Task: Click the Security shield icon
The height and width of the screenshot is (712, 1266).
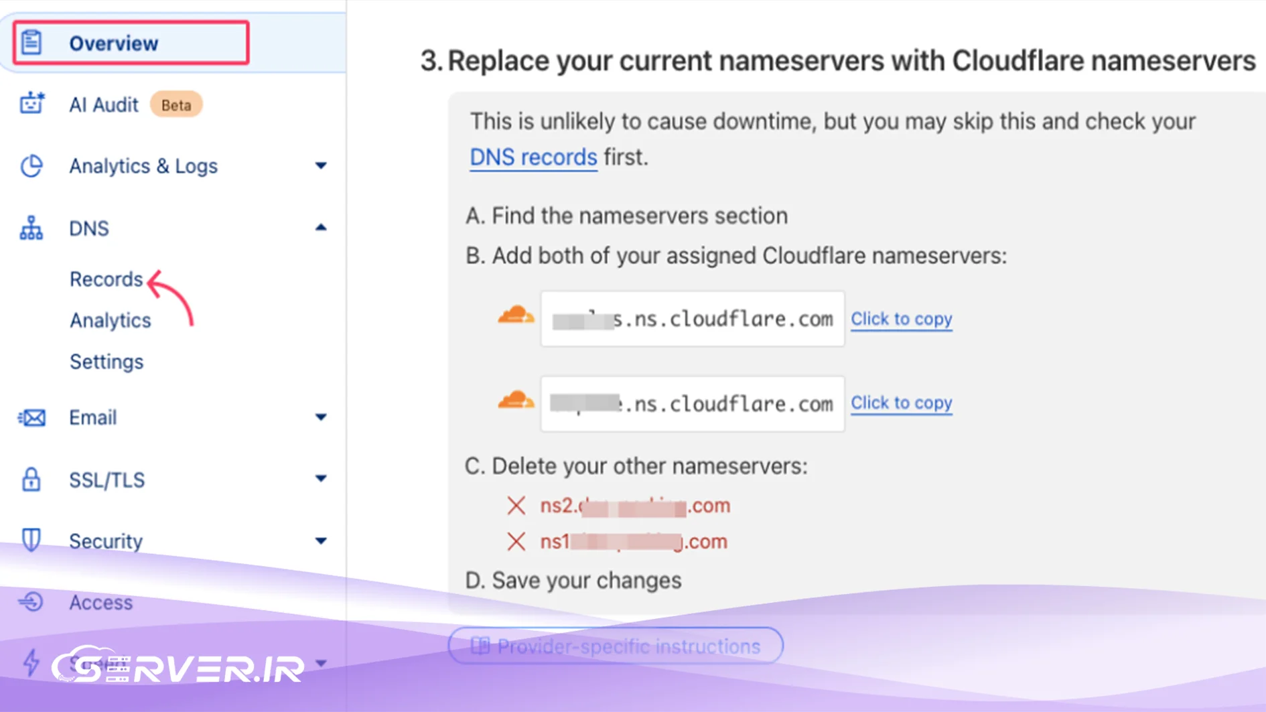Action: pyautogui.click(x=31, y=540)
